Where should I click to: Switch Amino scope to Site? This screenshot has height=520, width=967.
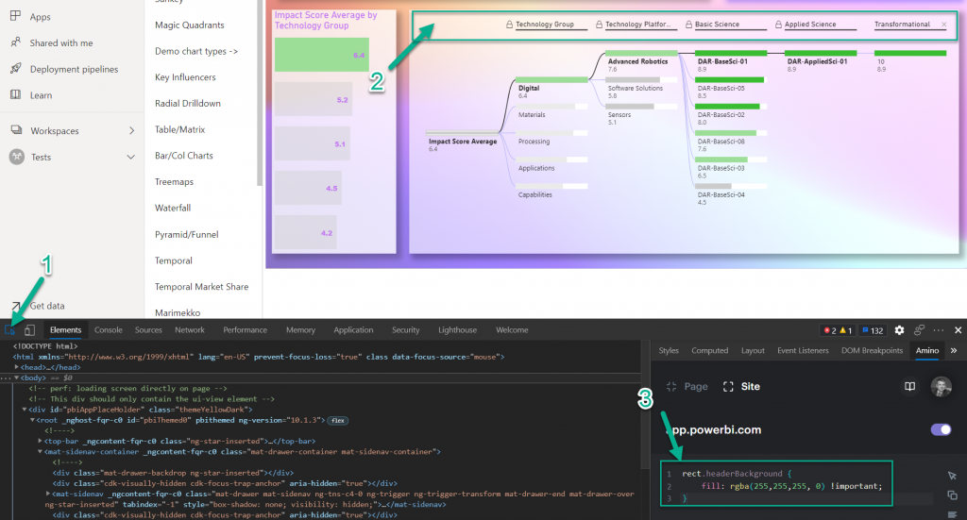coord(741,386)
